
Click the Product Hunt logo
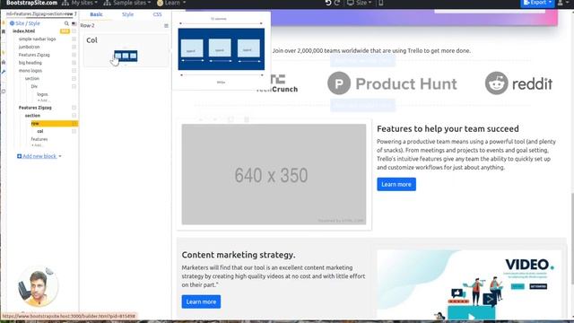[x=392, y=83]
